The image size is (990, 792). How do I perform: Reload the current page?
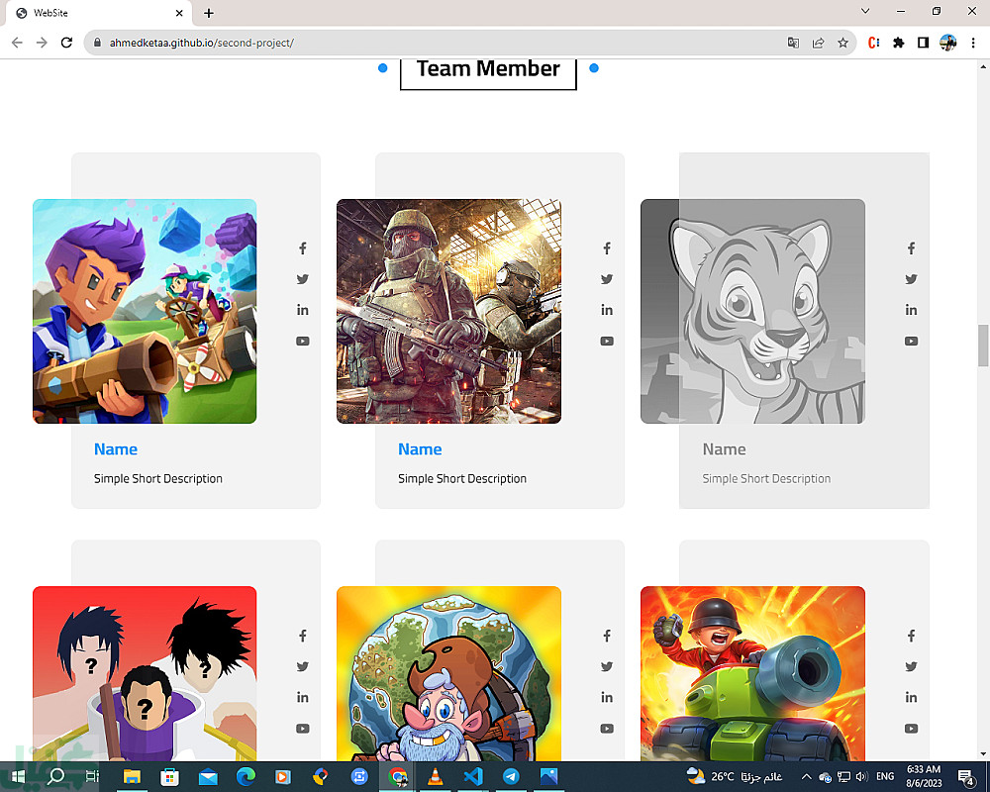[x=66, y=43]
